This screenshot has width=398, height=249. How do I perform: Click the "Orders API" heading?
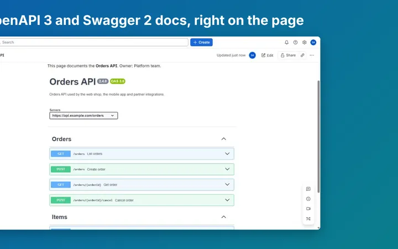(x=72, y=82)
